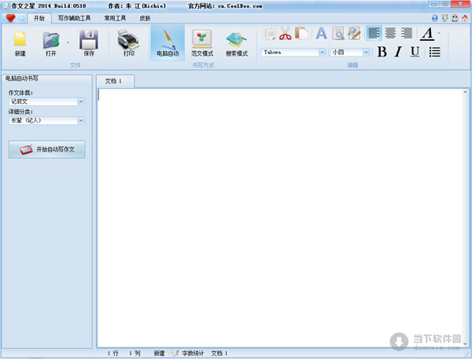This screenshot has height=359, width=472.
Task: Open the font color dropdown arrow
Action: click(439, 33)
